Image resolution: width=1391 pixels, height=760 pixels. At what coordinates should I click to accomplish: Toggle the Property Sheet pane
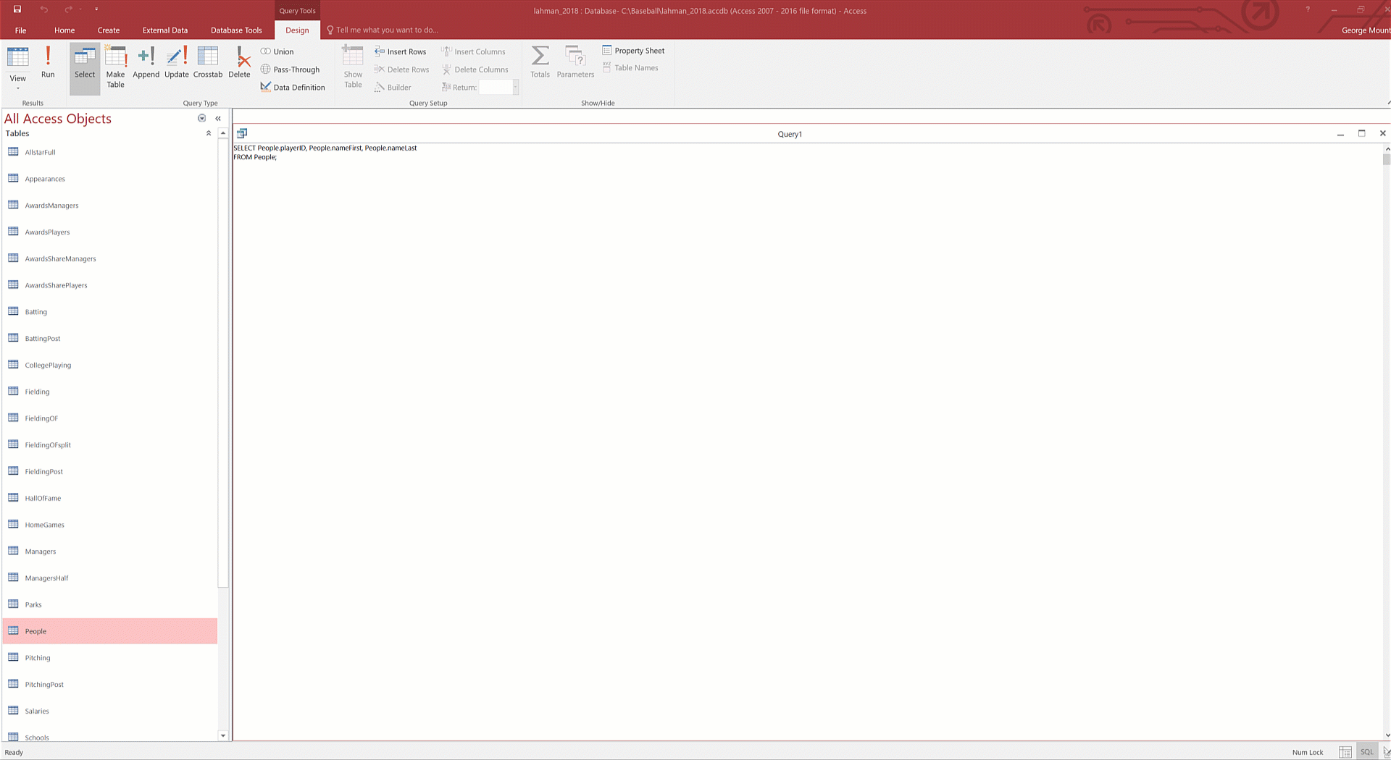[633, 51]
